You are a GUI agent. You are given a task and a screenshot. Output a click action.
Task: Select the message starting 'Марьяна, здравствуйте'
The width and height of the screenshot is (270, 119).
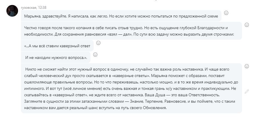click(x=121, y=16)
